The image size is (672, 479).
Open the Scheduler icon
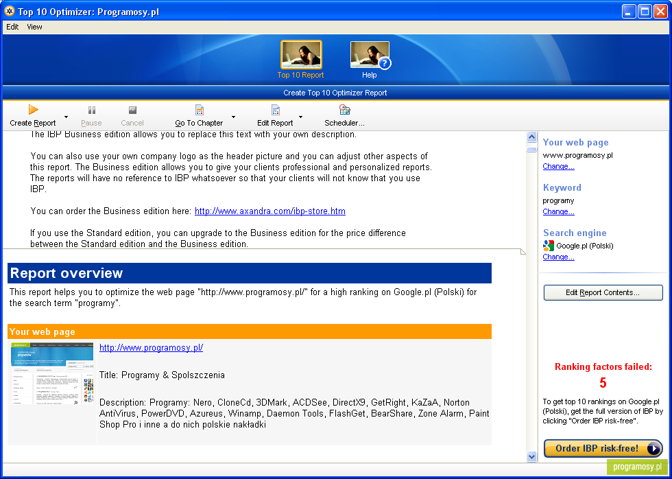tap(344, 110)
